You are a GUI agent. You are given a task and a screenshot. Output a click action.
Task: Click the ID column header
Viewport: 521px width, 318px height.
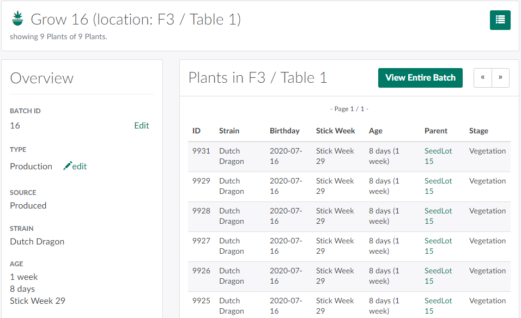[x=196, y=131]
